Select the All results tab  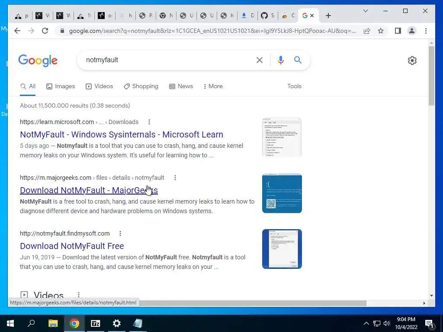28,86
